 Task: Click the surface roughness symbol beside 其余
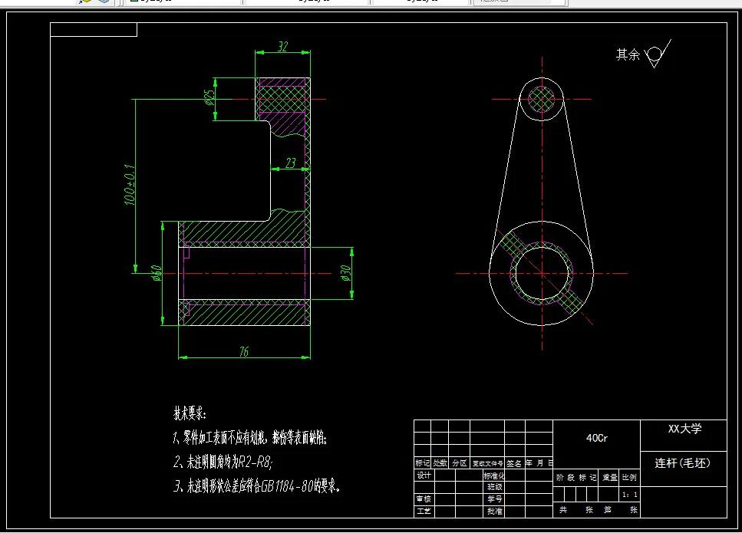(x=658, y=54)
